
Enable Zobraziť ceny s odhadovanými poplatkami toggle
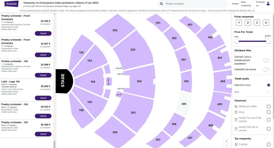(267, 60)
